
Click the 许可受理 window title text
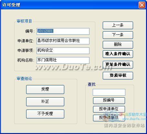pyautogui.click(x=11, y=5)
